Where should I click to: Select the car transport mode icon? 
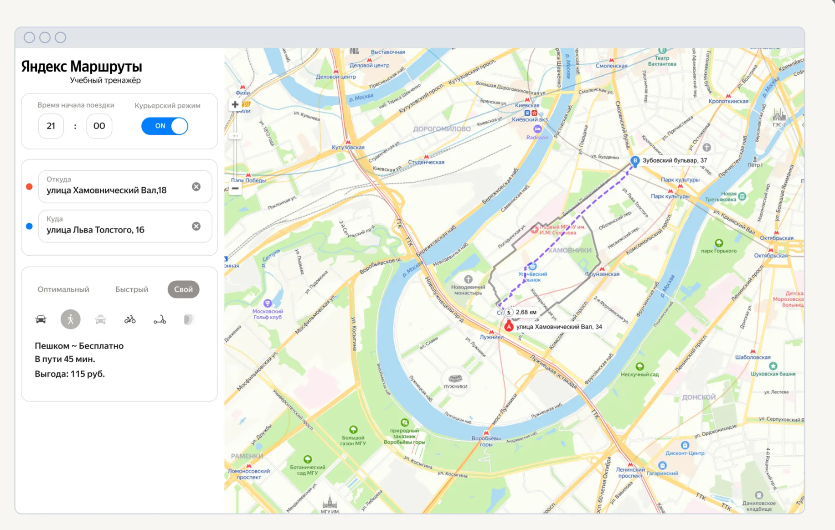(x=41, y=319)
